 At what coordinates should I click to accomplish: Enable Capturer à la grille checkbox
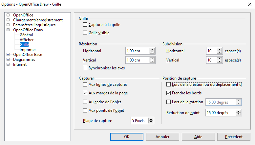pyautogui.click(x=85, y=25)
